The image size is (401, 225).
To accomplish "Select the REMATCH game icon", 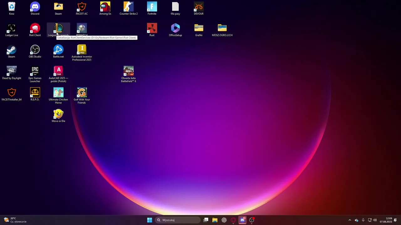I will 82,28.
